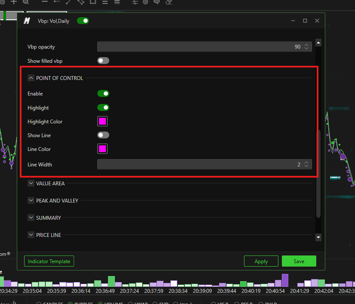
Task: Click the 20:35:04 time axis label
Action: (32, 291)
